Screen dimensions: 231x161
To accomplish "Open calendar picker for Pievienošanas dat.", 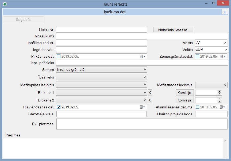I will pos(142,107).
